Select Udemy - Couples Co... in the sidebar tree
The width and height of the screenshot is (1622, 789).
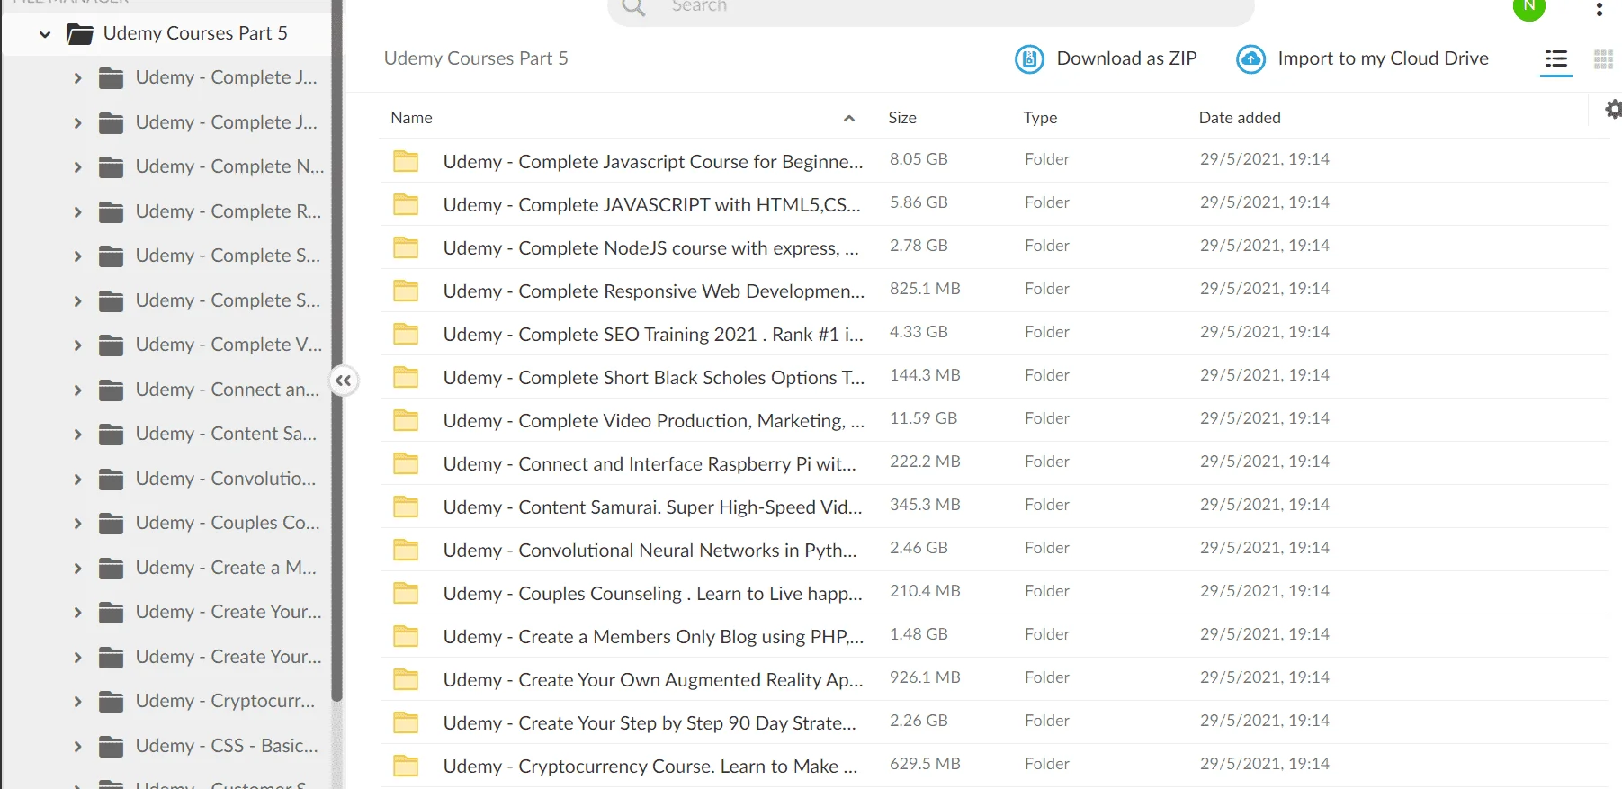point(227,523)
